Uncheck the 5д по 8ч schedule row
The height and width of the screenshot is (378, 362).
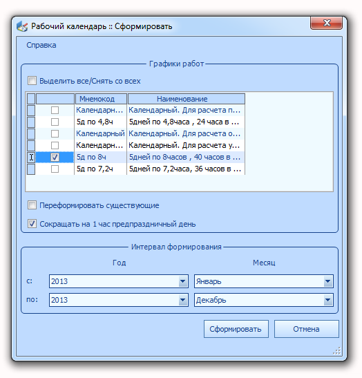pyautogui.click(x=55, y=157)
